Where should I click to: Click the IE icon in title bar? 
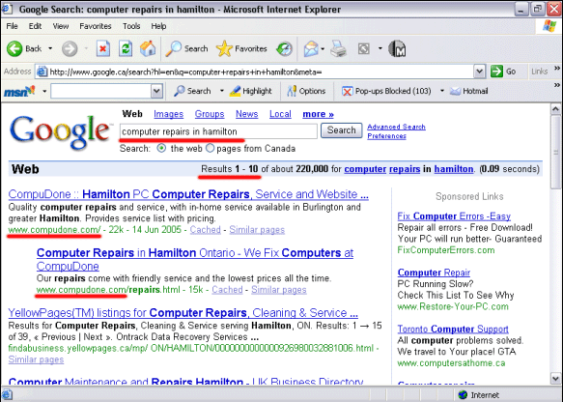(x=7, y=9)
